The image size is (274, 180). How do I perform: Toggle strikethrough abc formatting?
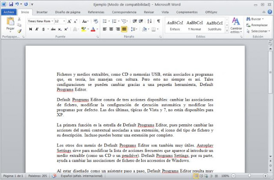53,30
